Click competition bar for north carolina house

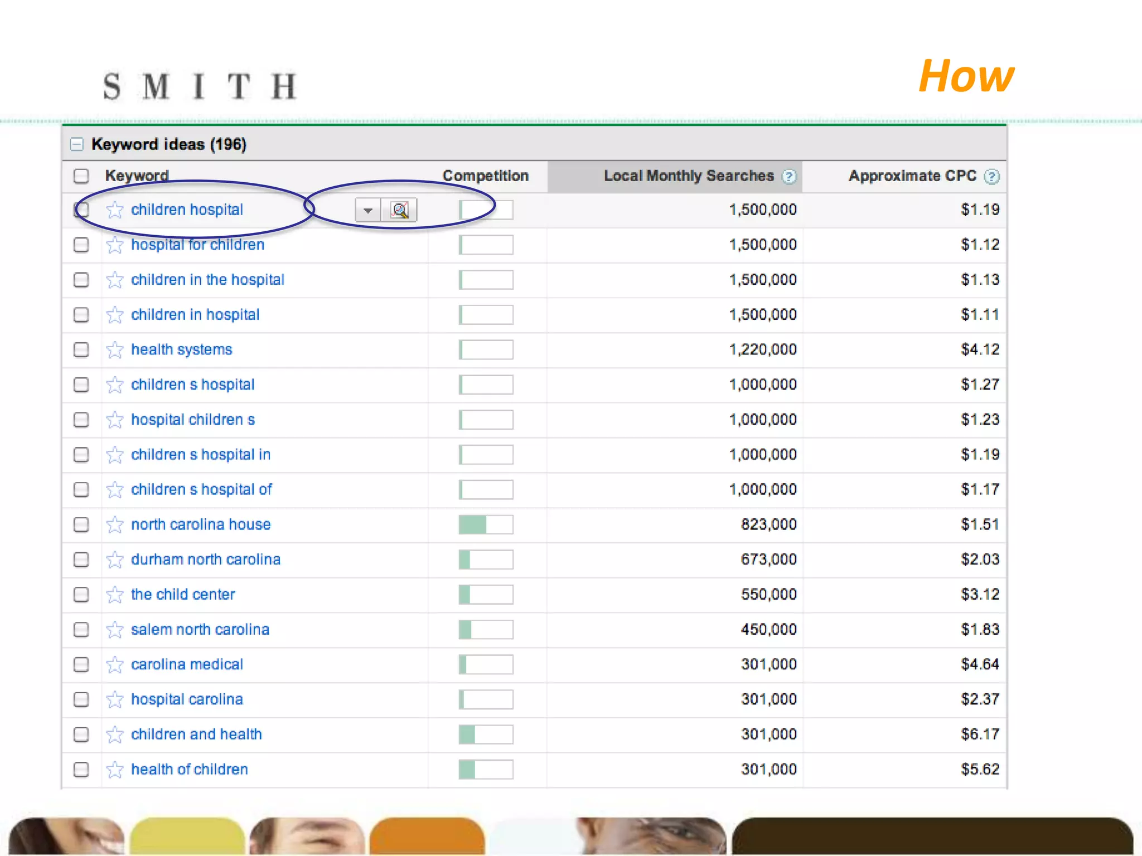pos(486,524)
